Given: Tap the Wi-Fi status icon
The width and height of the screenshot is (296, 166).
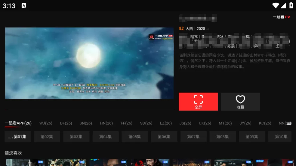Looking at the screenshot, I should tap(275, 5).
